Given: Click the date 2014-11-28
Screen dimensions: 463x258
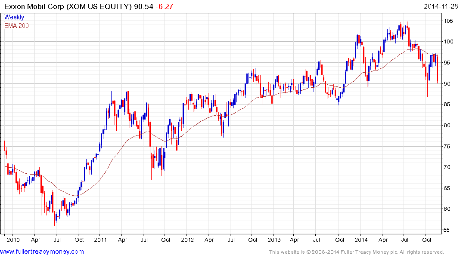Looking at the screenshot, I should click(441, 6).
